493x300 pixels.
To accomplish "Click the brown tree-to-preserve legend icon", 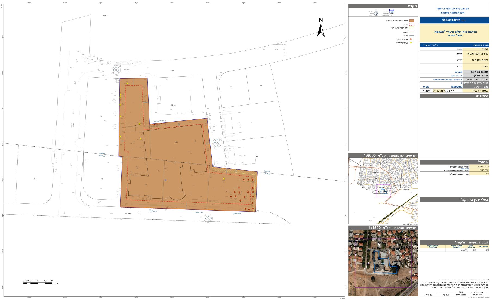I will (x=411, y=39).
